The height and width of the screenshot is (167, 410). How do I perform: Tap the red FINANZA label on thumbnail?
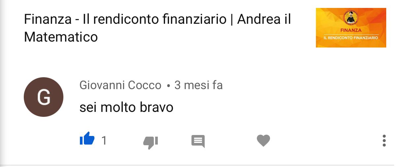coord(351,30)
